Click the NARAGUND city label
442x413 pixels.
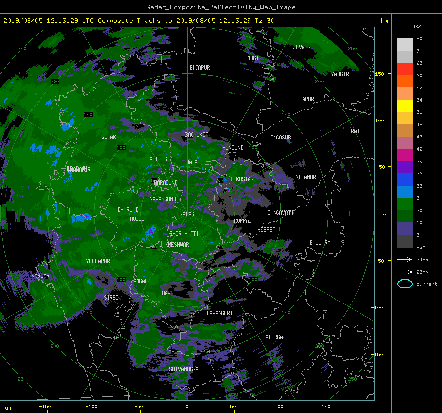[x=166, y=183]
